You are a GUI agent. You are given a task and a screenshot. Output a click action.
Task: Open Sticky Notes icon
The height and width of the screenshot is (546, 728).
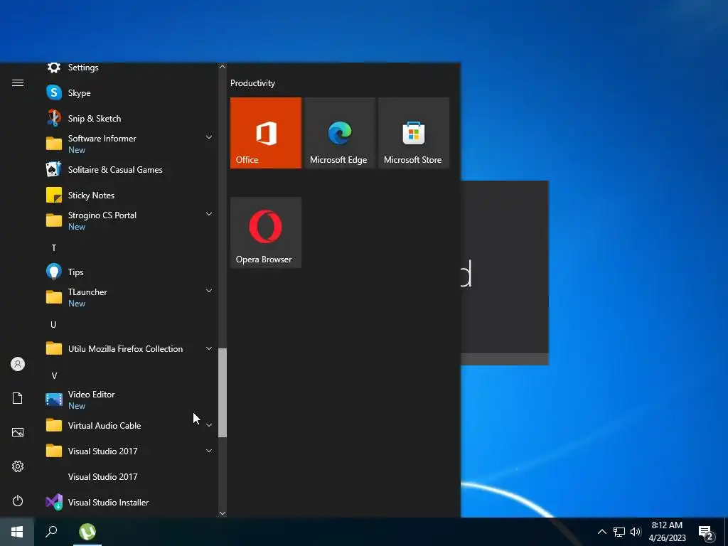coord(54,195)
